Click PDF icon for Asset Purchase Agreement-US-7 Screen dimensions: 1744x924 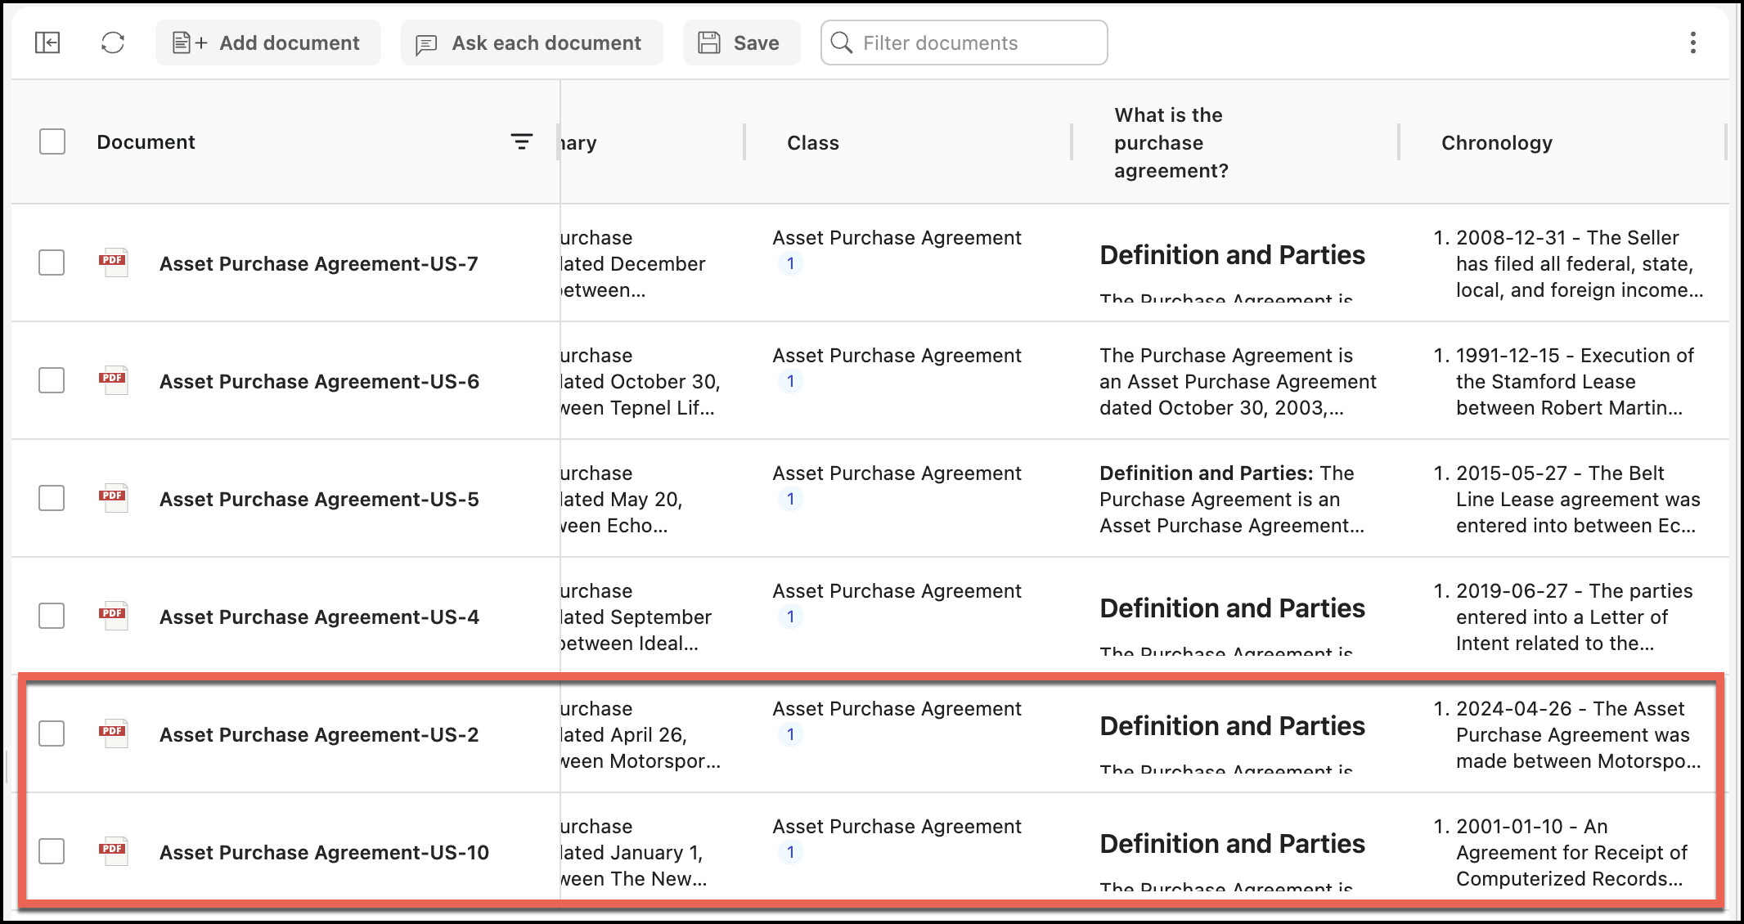(x=113, y=262)
